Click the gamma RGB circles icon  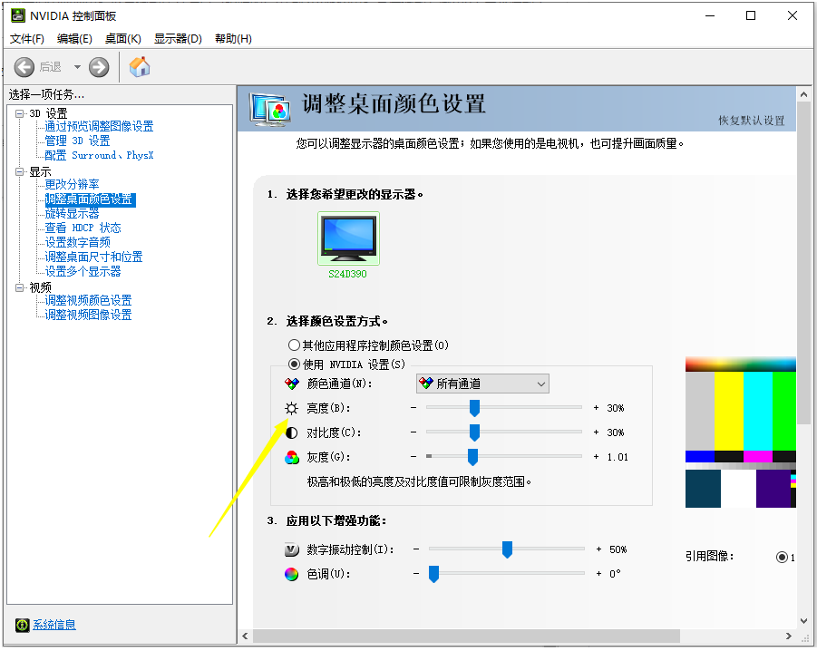point(292,457)
